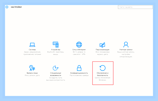Screen dimensions: 158x101
Task: Open the Учетные записи person icon
Action: tap(126, 44)
